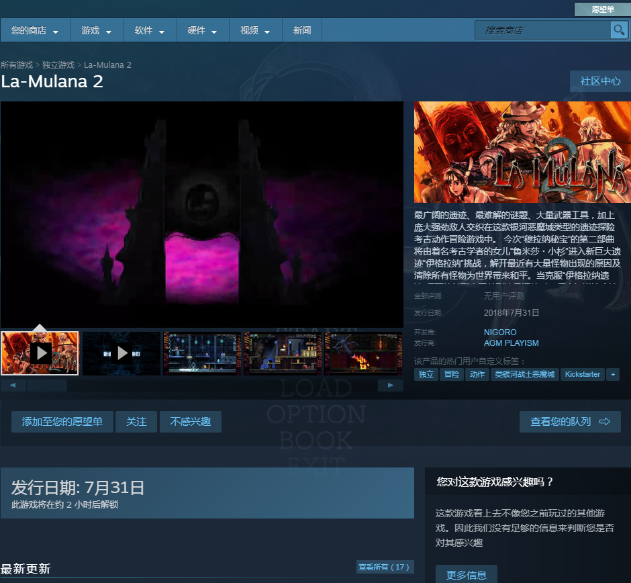Click the 搜索商店 search field
The width and height of the screenshot is (631, 583).
click(543, 30)
